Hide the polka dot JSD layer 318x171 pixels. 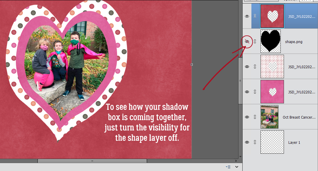click(247, 66)
